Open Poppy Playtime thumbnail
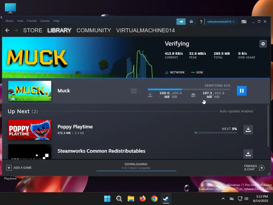This screenshot has width=273, height=205. [x=30, y=130]
